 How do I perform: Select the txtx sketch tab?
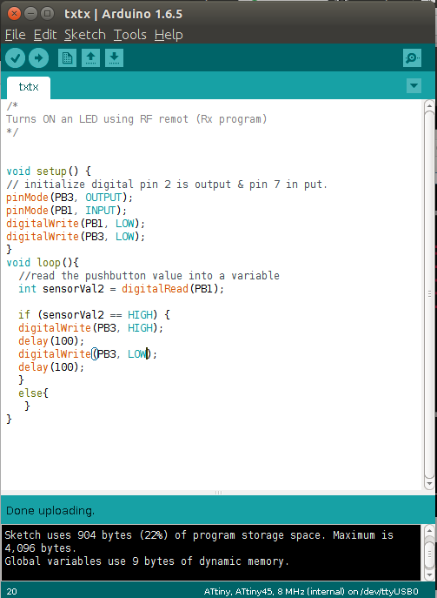point(29,87)
